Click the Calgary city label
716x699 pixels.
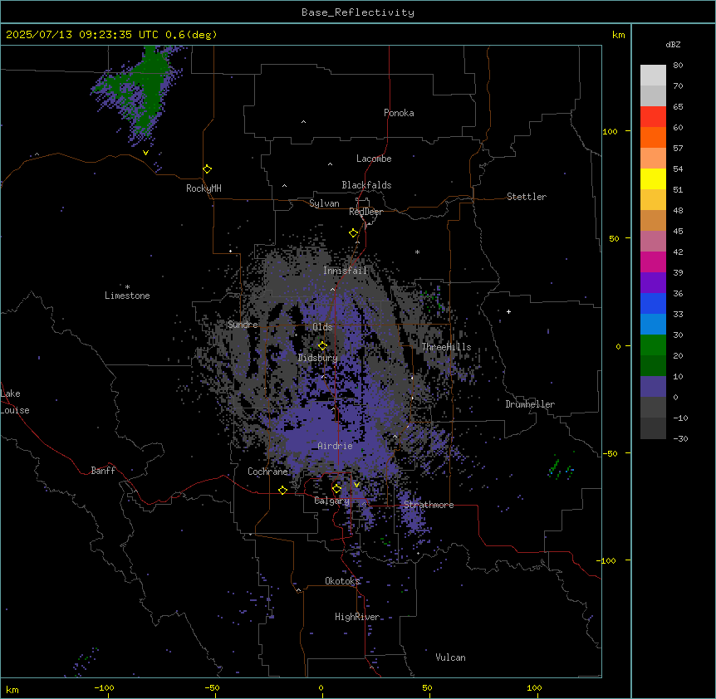tap(332, 501)
